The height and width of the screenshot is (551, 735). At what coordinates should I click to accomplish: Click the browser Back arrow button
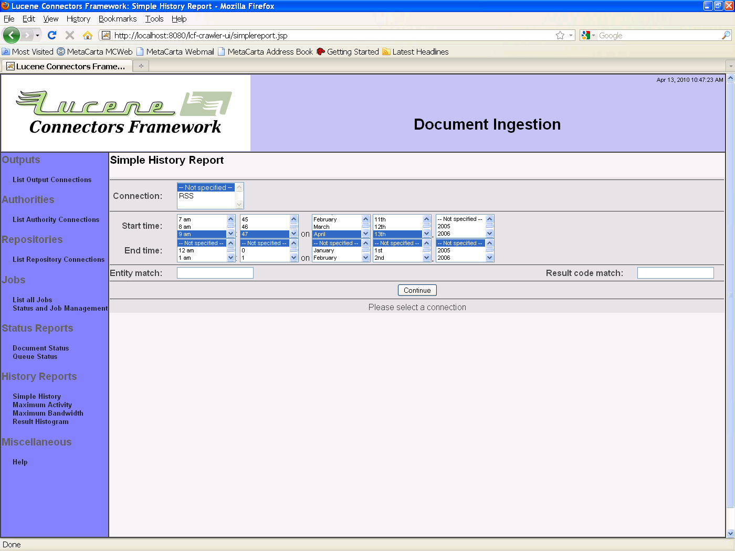coord(11,35)
